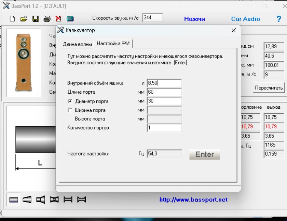Close the Калькулятор dialog
The width and height of the screenshot is (287, 221).
234,30
